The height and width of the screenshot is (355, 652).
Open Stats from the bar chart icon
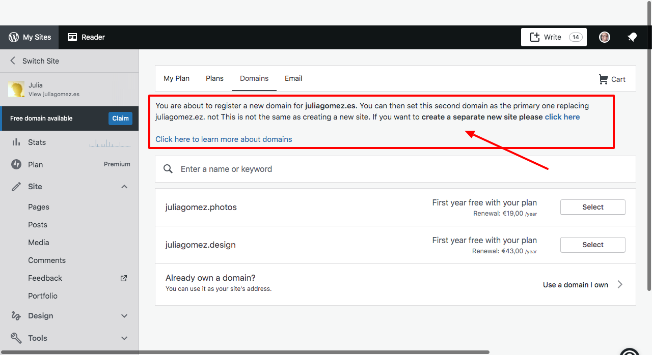pos(16,142)
